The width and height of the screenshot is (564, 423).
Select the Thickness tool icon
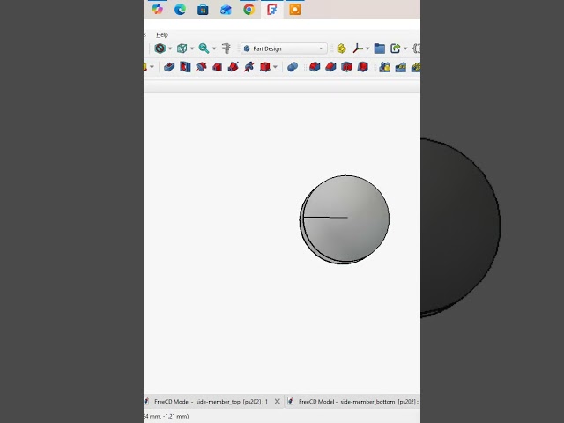coord(362,67)
